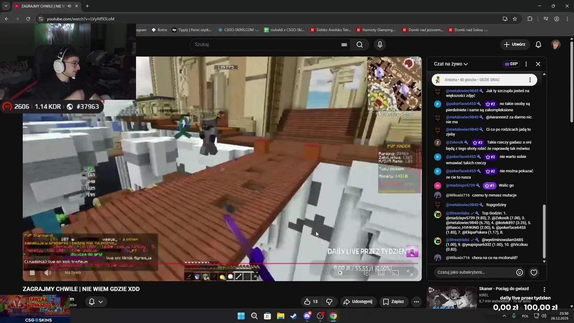Send a heart reaction in chat

(x=534, y=272)
